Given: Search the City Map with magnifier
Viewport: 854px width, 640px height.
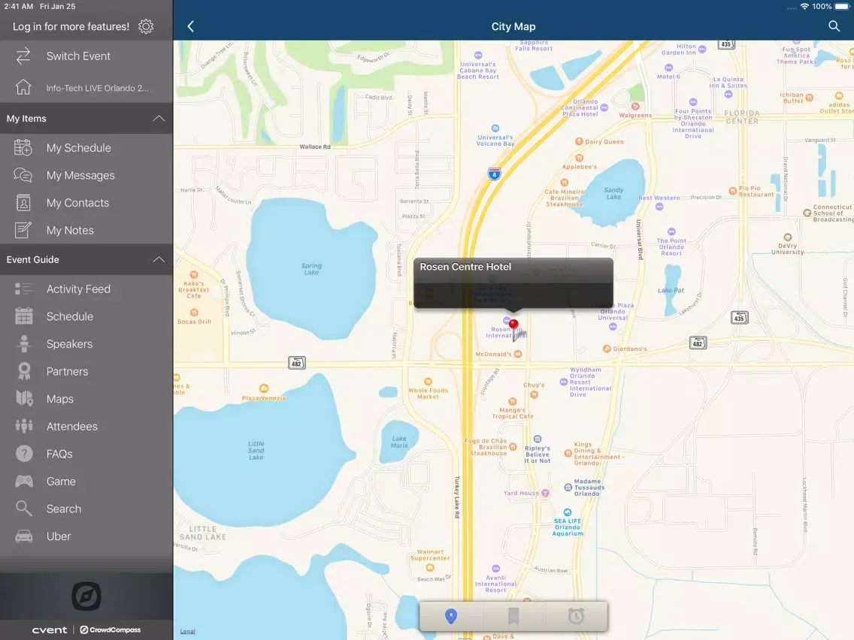Looking at the screenshot, I should click(834, 26).
